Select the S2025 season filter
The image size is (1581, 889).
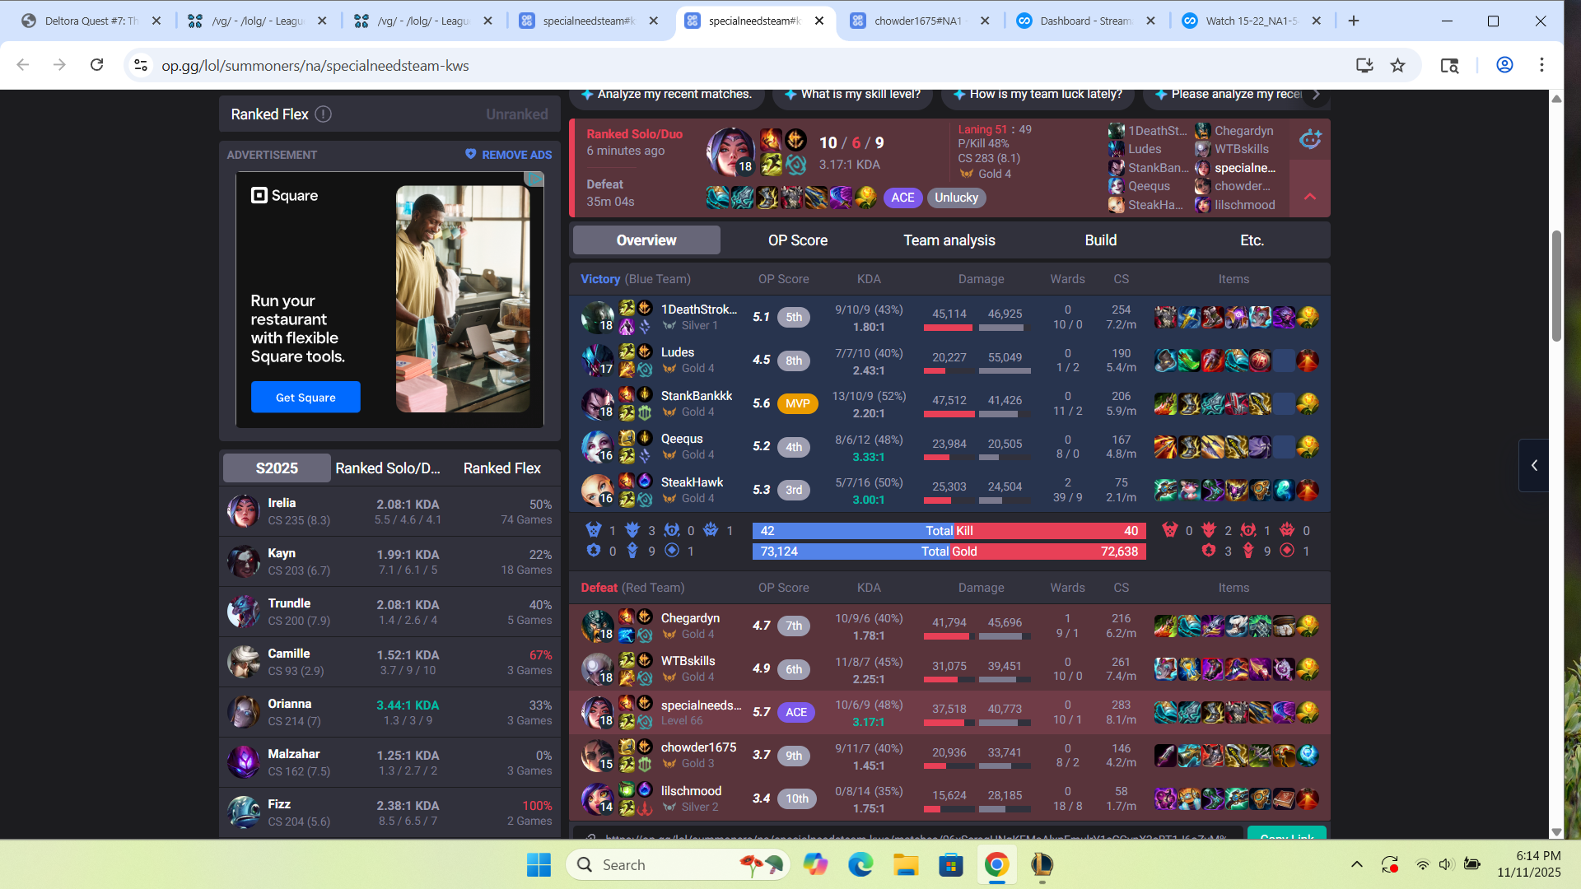(277, 468)
